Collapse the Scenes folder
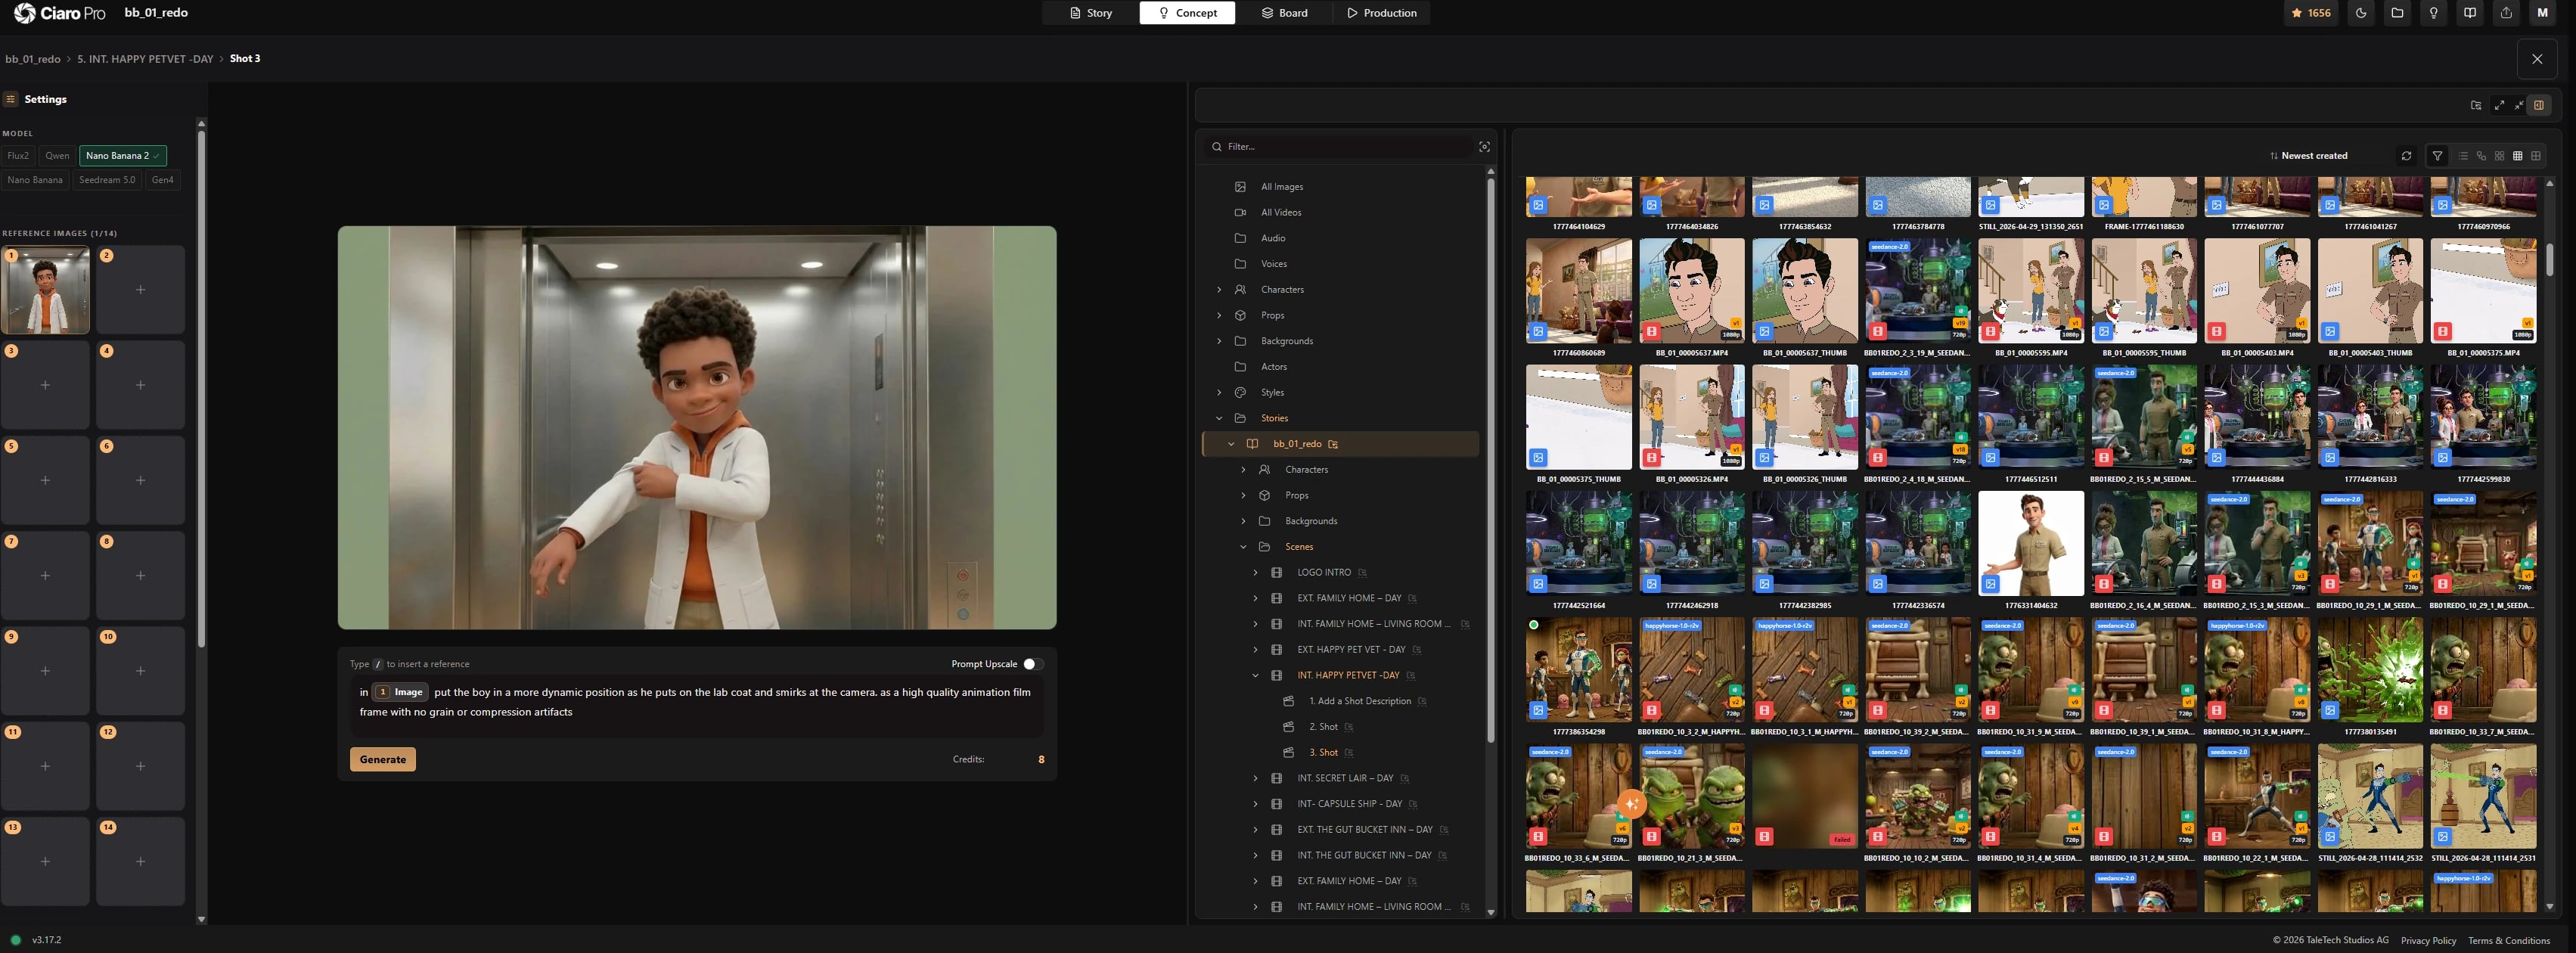 tap(1243, 547)
